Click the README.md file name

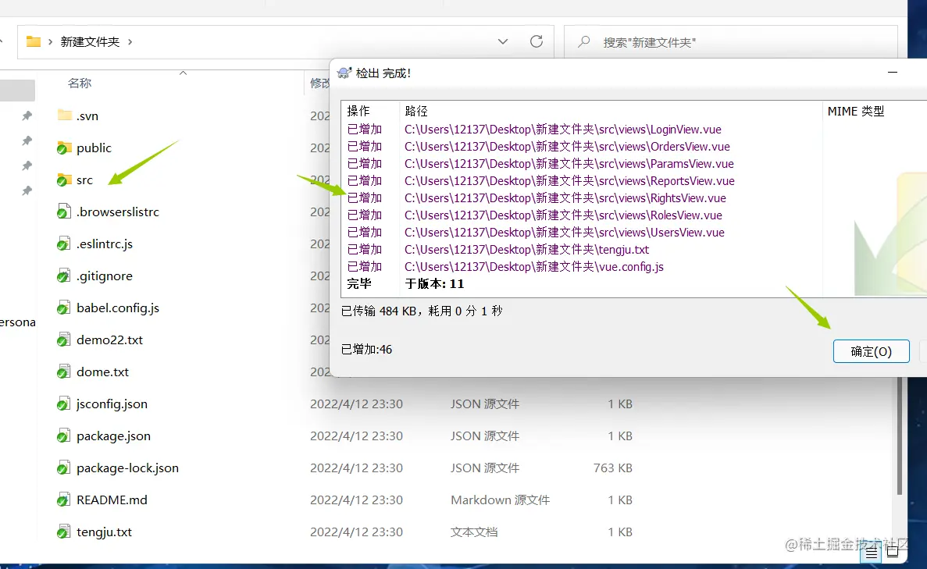(112, 500)
